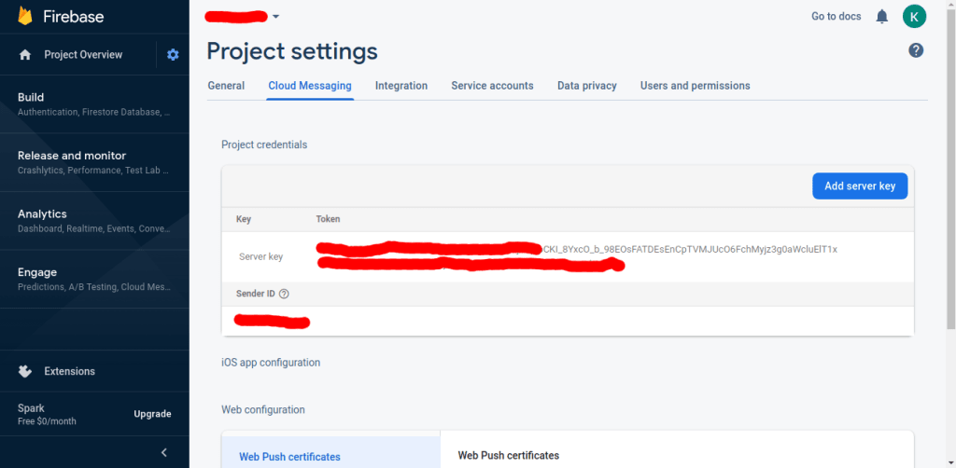Select the Cloud Messaging tab

310,86
